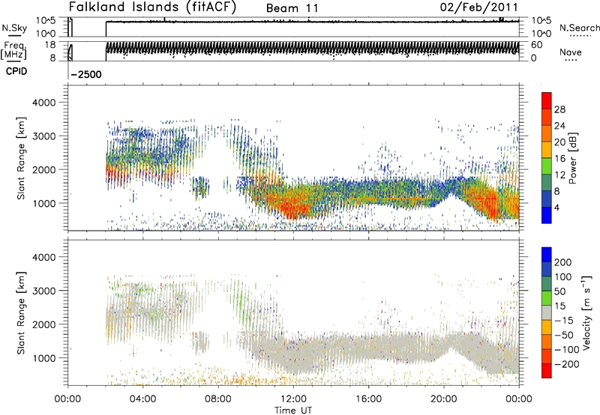The width and height of the screenshot is (600, 415).
Task: Click the 'Nave' legend label
Action: (x=571, y=52)
